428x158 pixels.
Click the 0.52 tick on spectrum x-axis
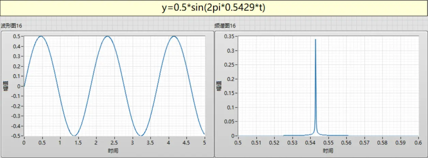pyautogui.click(x=274, y=142)
